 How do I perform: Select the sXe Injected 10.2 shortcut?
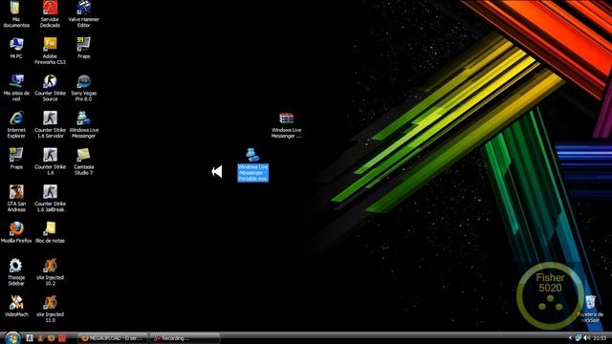pyautogui.click(x=50, y=271)
